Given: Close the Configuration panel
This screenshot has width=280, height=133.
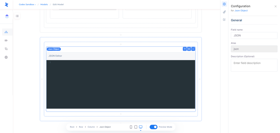Looking at the screenshot, I should point(276,6).
